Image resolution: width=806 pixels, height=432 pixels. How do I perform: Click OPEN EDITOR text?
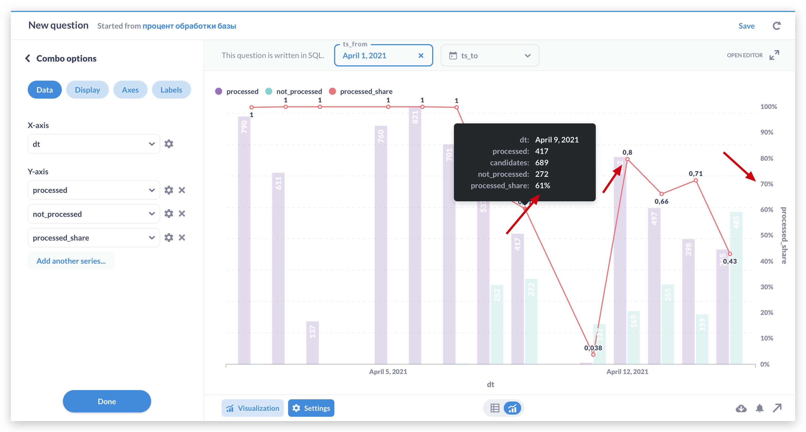[745, 55]
